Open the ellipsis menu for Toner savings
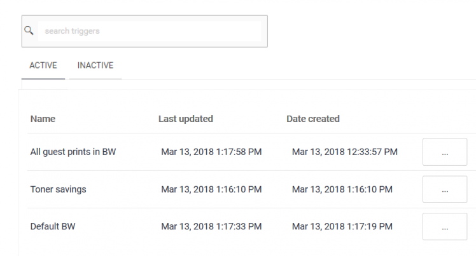 pos(444,189)
